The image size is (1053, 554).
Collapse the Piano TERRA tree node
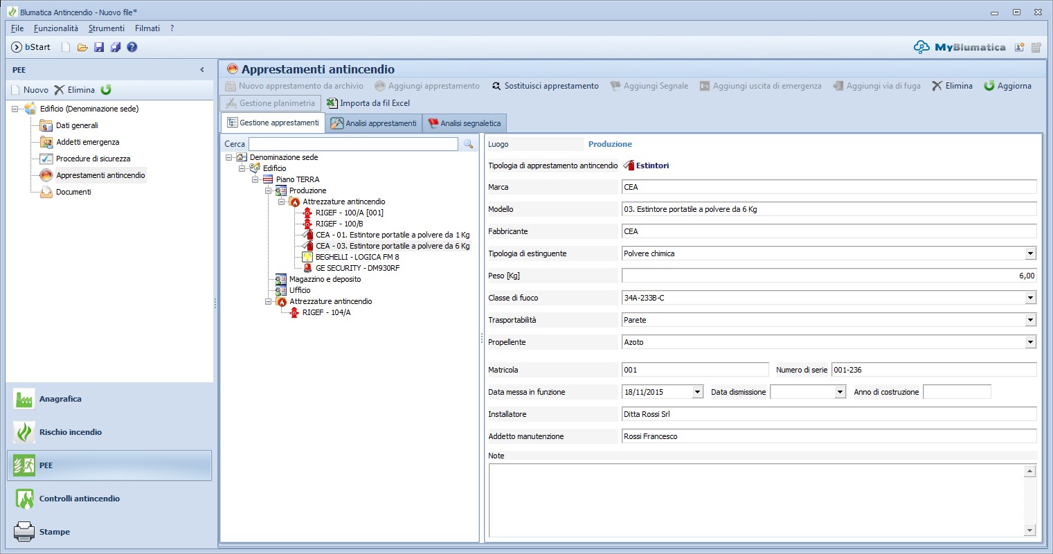point(255,179)
